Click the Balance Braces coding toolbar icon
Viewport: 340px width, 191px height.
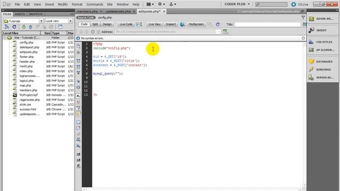[78, 87]
